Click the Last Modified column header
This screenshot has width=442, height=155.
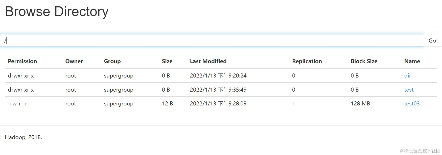point(208,61)
